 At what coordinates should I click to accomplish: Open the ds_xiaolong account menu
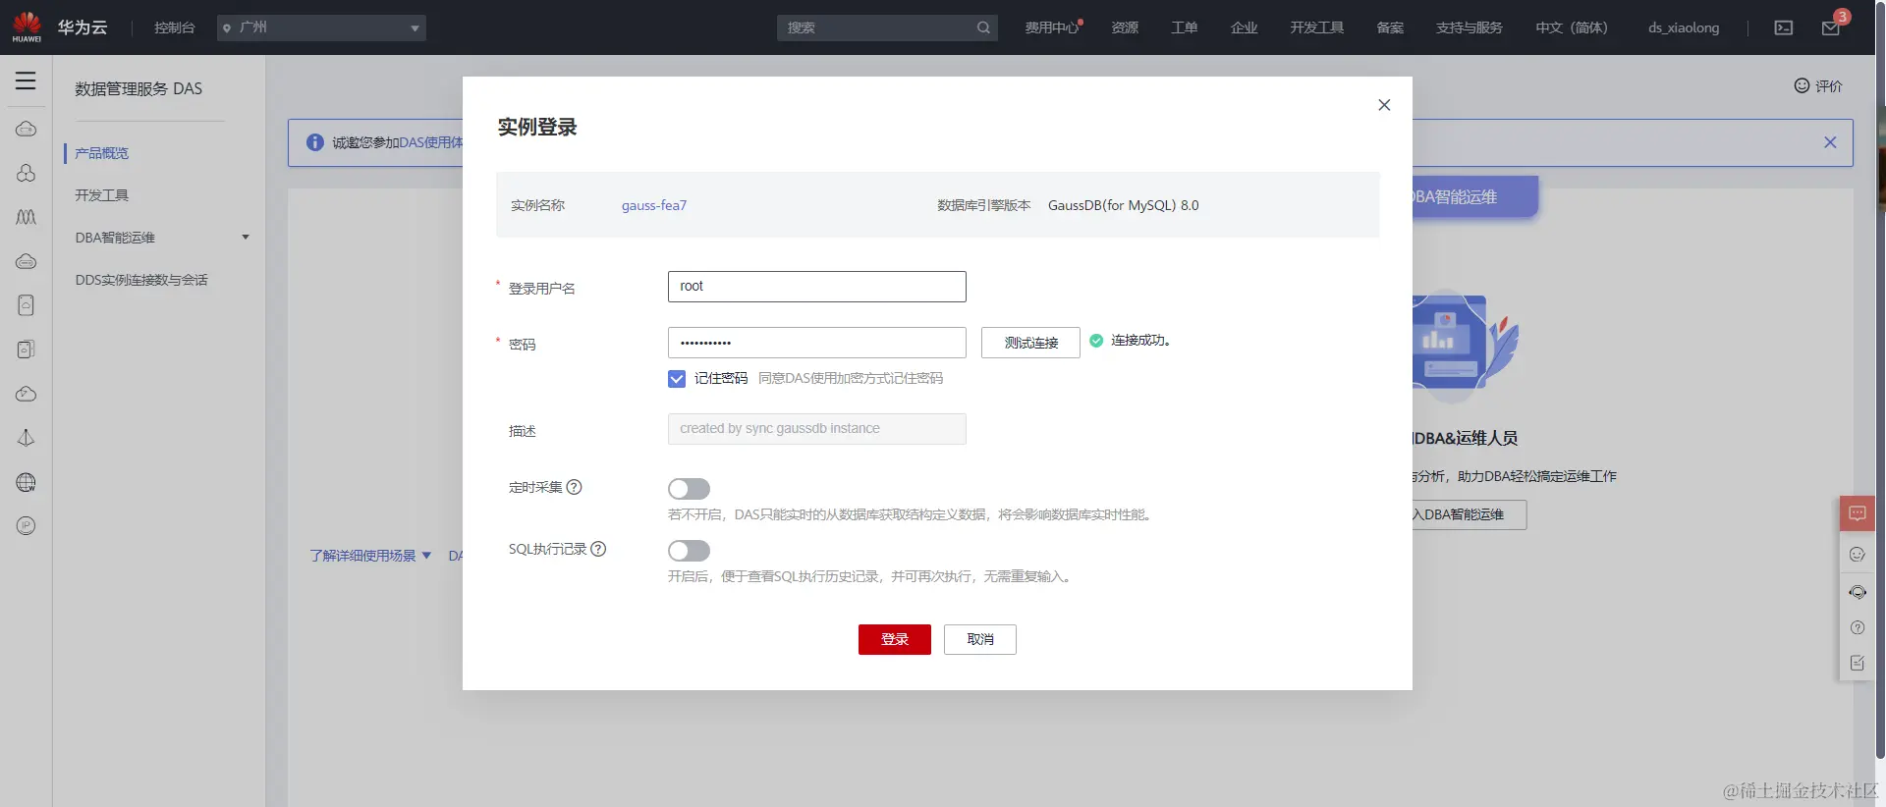[1684, 27]
